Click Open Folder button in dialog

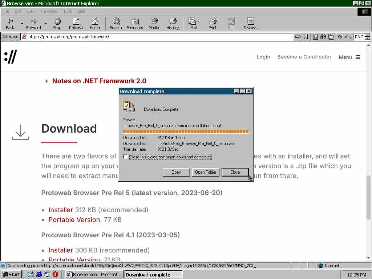click(x=206, y=172)
